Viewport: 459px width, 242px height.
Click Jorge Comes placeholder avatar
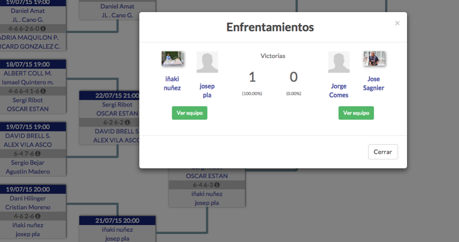pos(339,62)
